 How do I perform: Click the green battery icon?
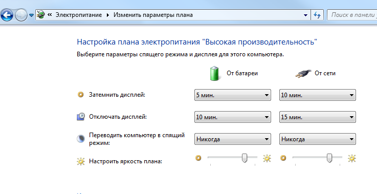pos(214,73)
